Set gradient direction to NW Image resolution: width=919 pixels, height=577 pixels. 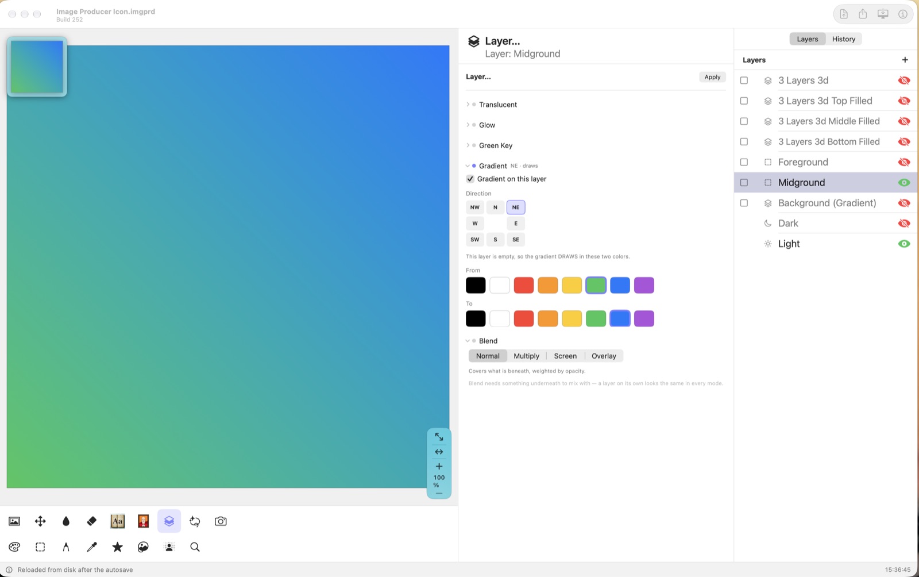(x=475, y=207)
